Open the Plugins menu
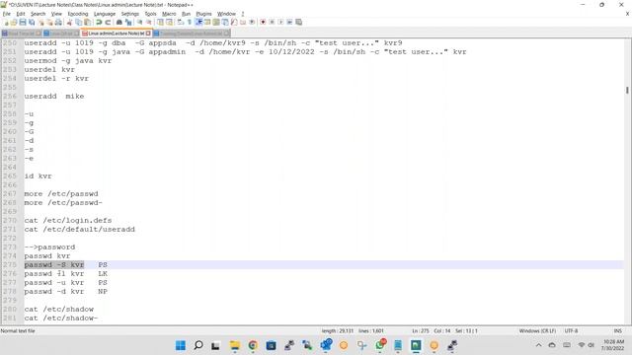 click(203, 14)
